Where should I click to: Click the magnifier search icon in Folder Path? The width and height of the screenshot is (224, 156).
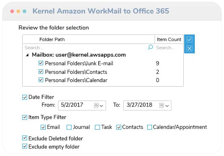(150, 47)
